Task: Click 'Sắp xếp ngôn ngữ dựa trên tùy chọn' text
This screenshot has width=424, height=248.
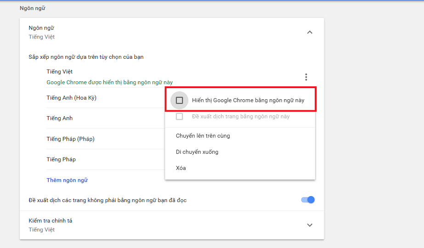Action: [x=86, y=57]
